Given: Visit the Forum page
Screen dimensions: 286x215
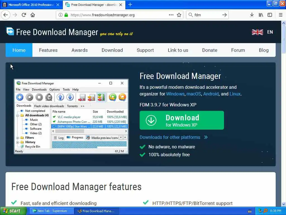Looking at the screenshot, I should [x=238, y=50].
